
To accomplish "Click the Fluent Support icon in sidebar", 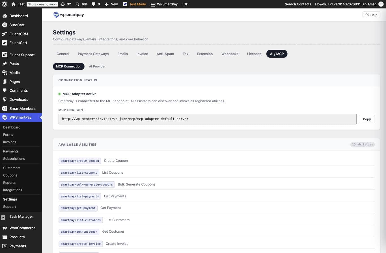I will 5,55.
